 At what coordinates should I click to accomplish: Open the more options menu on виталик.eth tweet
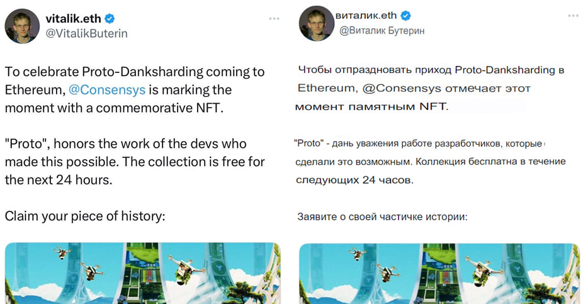click(x=572, y=14)
